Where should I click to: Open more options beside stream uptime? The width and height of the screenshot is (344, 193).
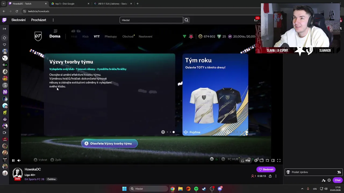276,176
